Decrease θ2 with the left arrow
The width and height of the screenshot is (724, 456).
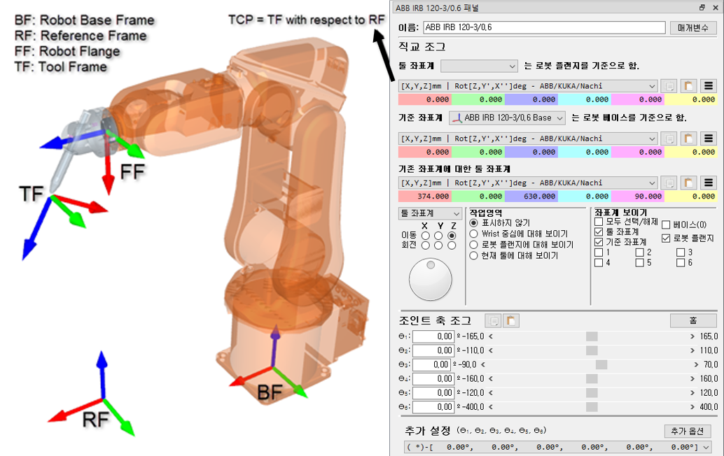pyautogui.click(x=491, y=350)
